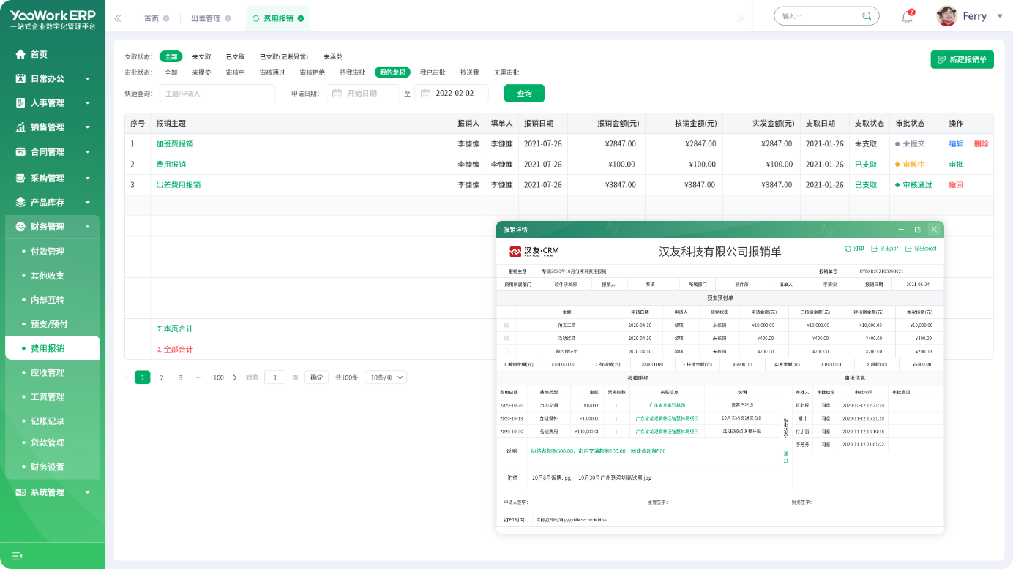Click the print (打印) icon in the reimbursement dialog
1013x569 pixels.
tap(854, 249)
